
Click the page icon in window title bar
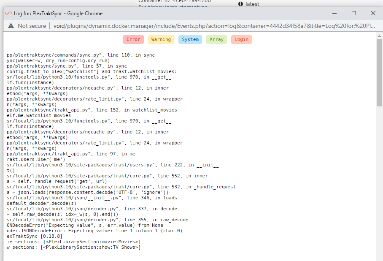pos(8,13)
